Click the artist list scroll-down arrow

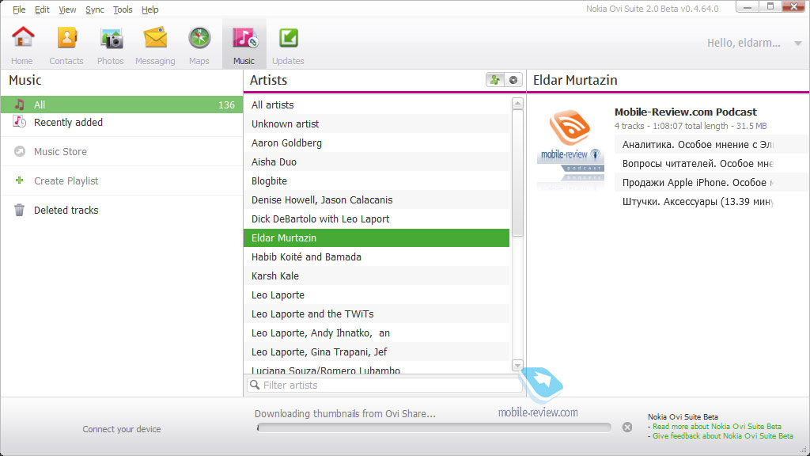tap(517, 366)
